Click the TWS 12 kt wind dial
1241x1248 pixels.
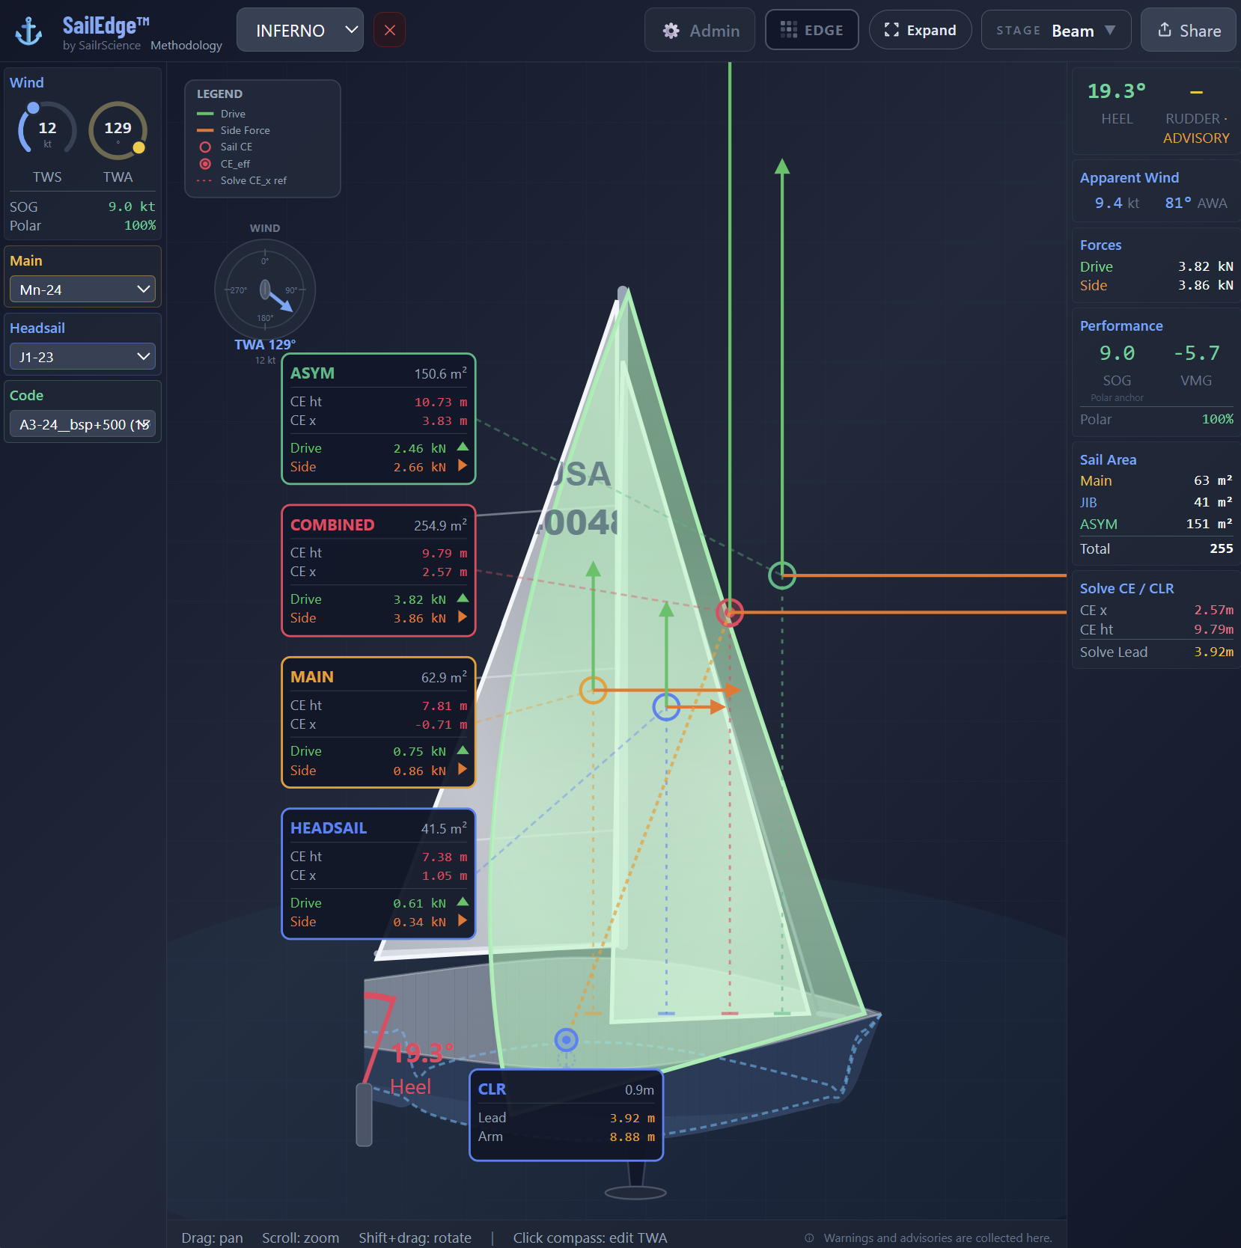(47, 130)
